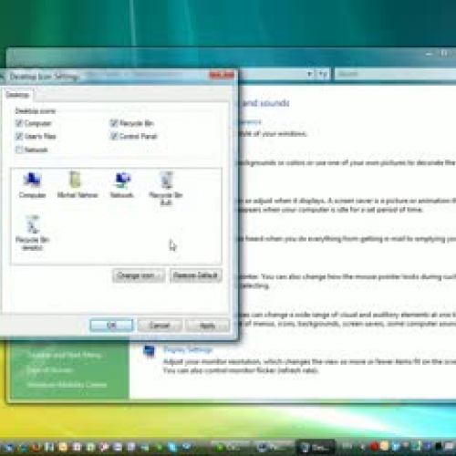Open the Display Settings link
The height and width of the screenshot is (456, 456).
click(188, 350)
